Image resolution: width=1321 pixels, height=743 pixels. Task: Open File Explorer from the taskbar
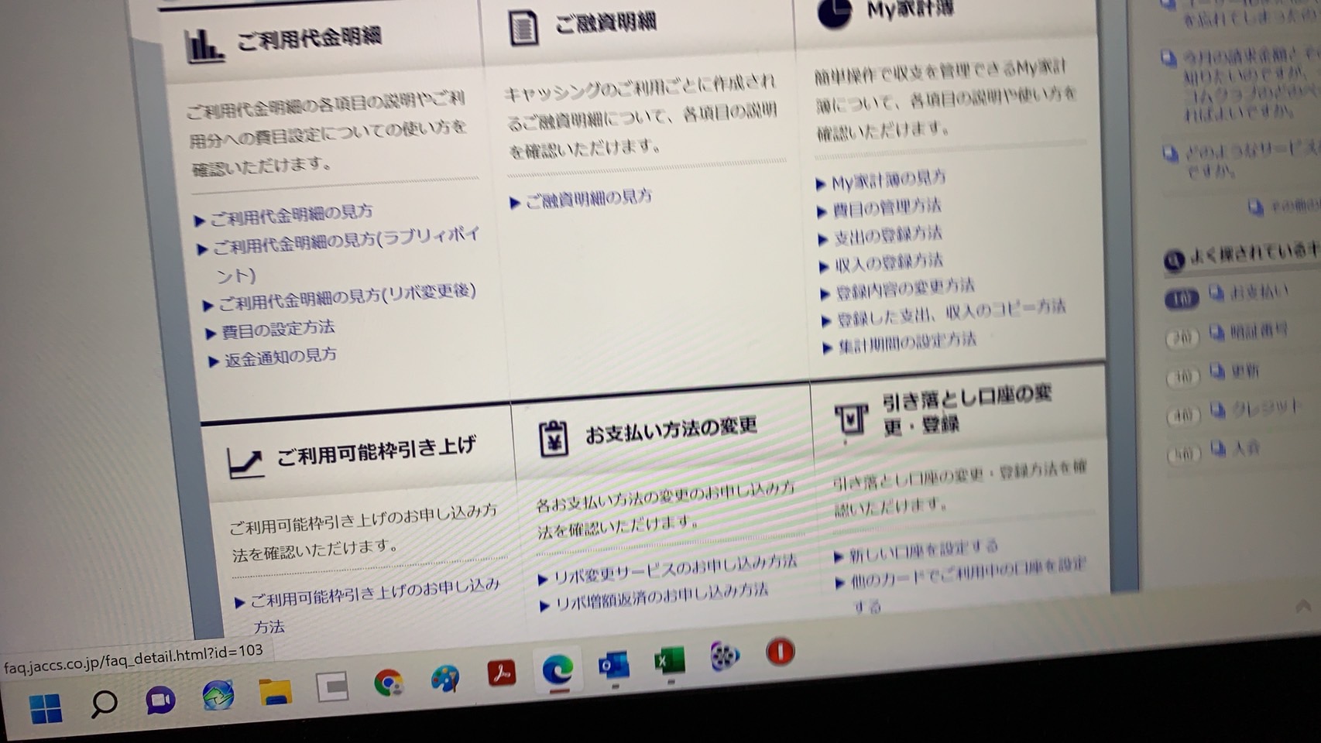(x=275, y=691)
